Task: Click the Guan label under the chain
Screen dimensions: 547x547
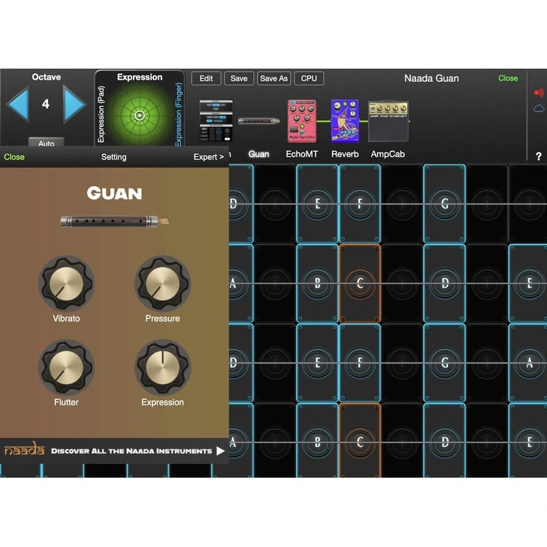Action: (259, 154)
